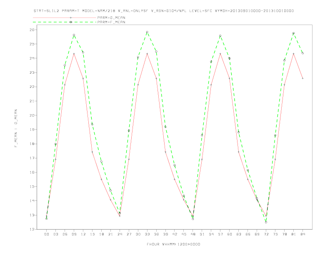Click x-axis tick label 81

(x=294, y=234)
